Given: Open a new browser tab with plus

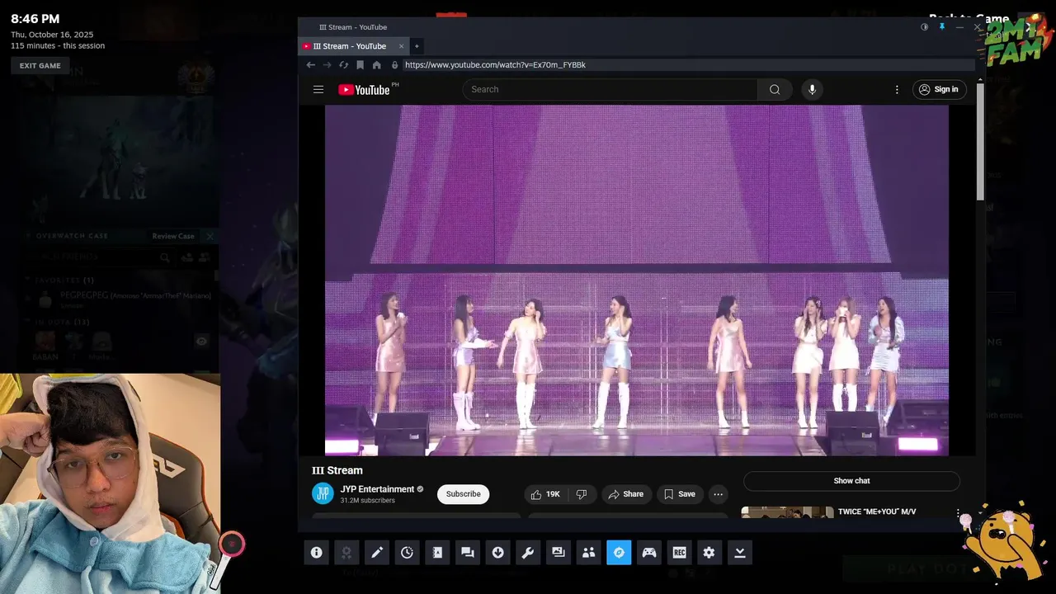Looking at the screenshot, I should [417, 46].
